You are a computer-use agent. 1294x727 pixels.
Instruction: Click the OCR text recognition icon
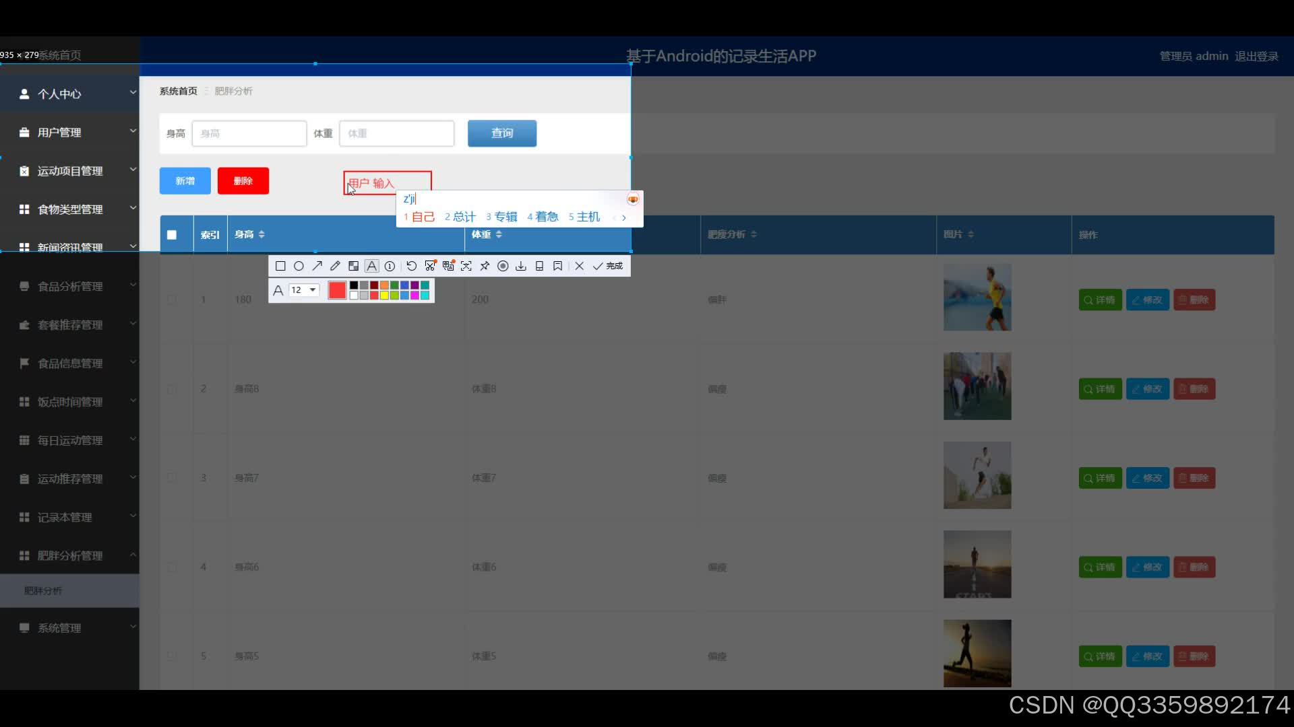point(466,266)
